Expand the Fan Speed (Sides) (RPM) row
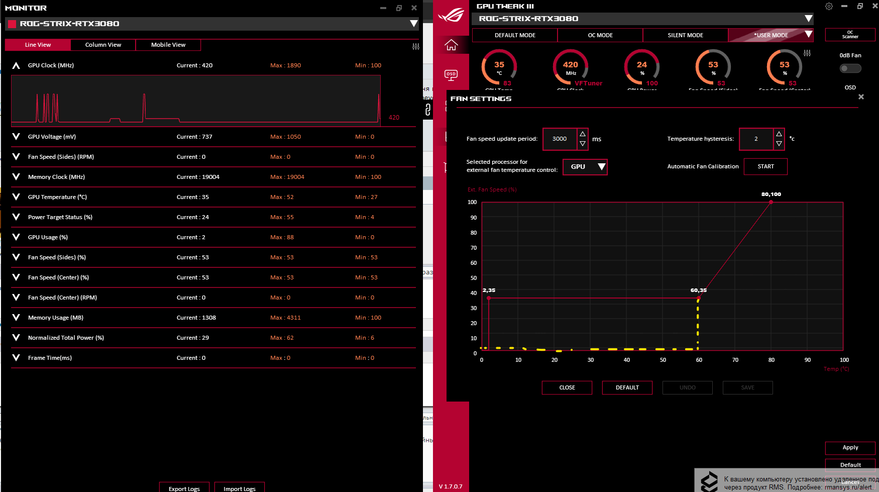879x492 pixels. coord(16,157)
